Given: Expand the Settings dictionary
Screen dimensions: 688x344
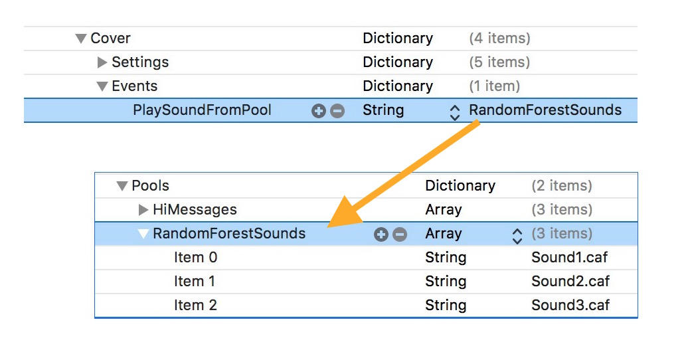Looking at the screenshot, I should point(102,62).
